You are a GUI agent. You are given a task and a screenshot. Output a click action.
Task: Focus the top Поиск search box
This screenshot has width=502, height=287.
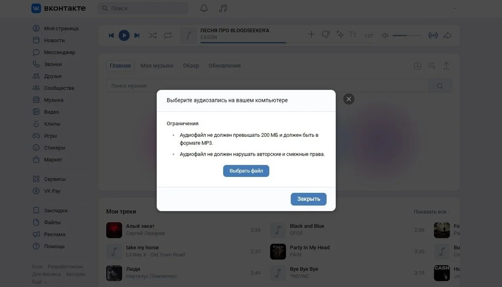[143, 8]
